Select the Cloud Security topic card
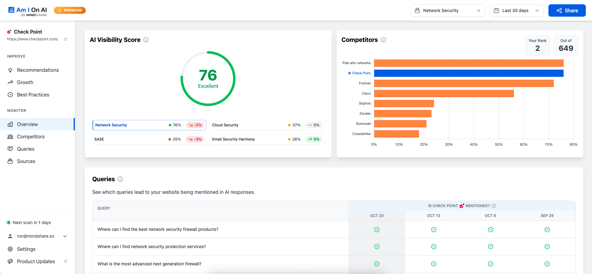The height and width of the screenshot is (274, 592). point(267,125)
